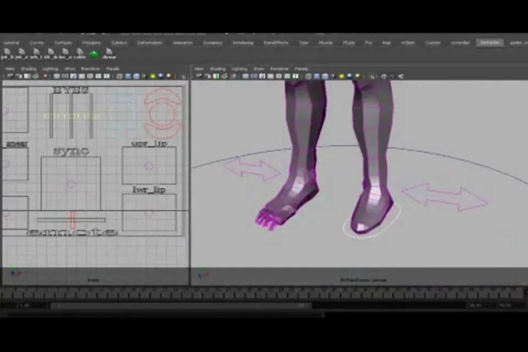The height and width of the screenshot is (352, 528).
Task: Toggle X-ray joints icon at persp toolbar end
Action: (400, 76)
